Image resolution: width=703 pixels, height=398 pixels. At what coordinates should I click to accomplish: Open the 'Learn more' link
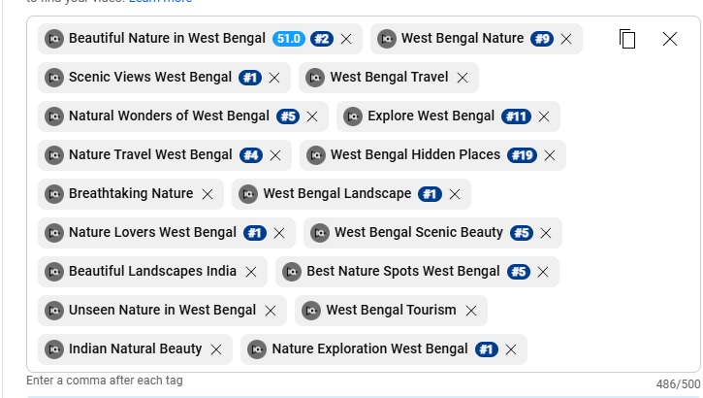[160, 2]
